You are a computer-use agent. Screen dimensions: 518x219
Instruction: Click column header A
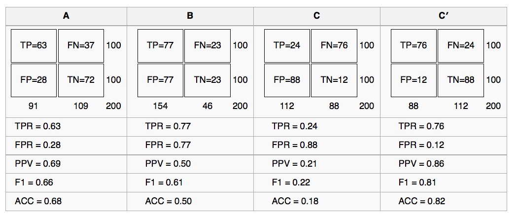[x=66, y=16]
